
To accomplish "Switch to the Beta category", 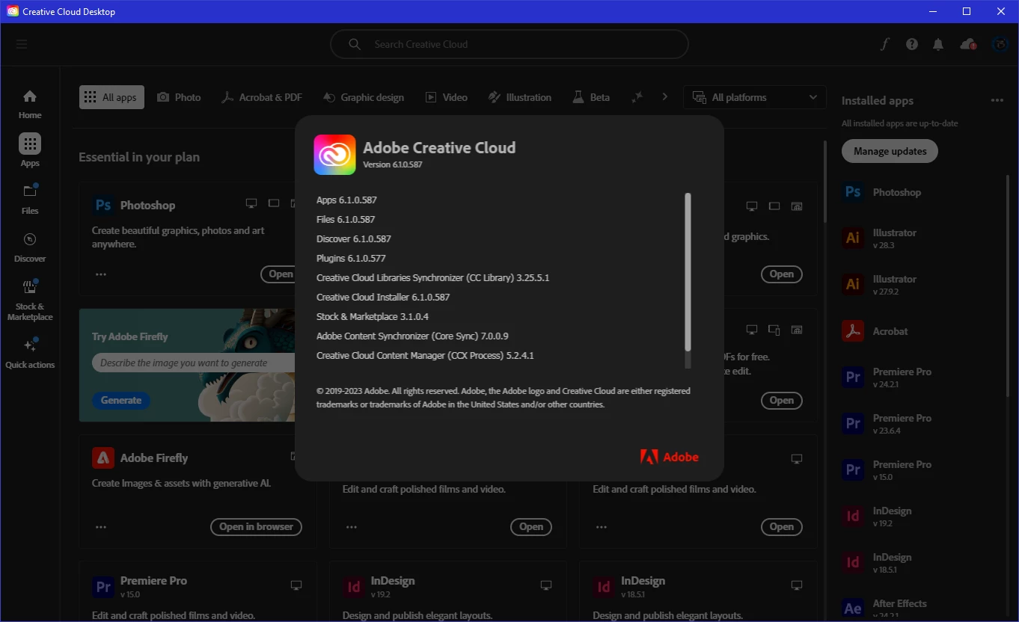I will tap(591, 97).
